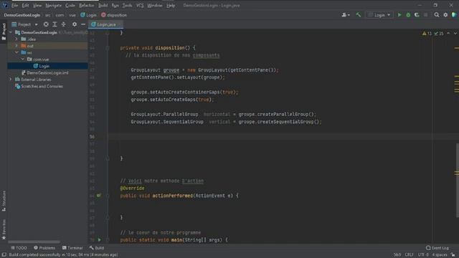Click DemoGestionLogin breadcrumb in navigation bar

pos(22,15)
